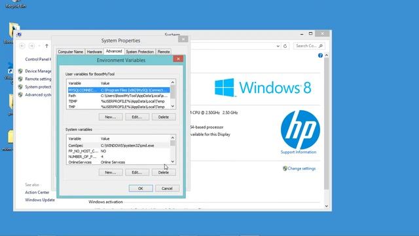Click the System window scrollbar down arrow
Screen dimensions: 419x236
pyautogui.click(x=326, y=206)
